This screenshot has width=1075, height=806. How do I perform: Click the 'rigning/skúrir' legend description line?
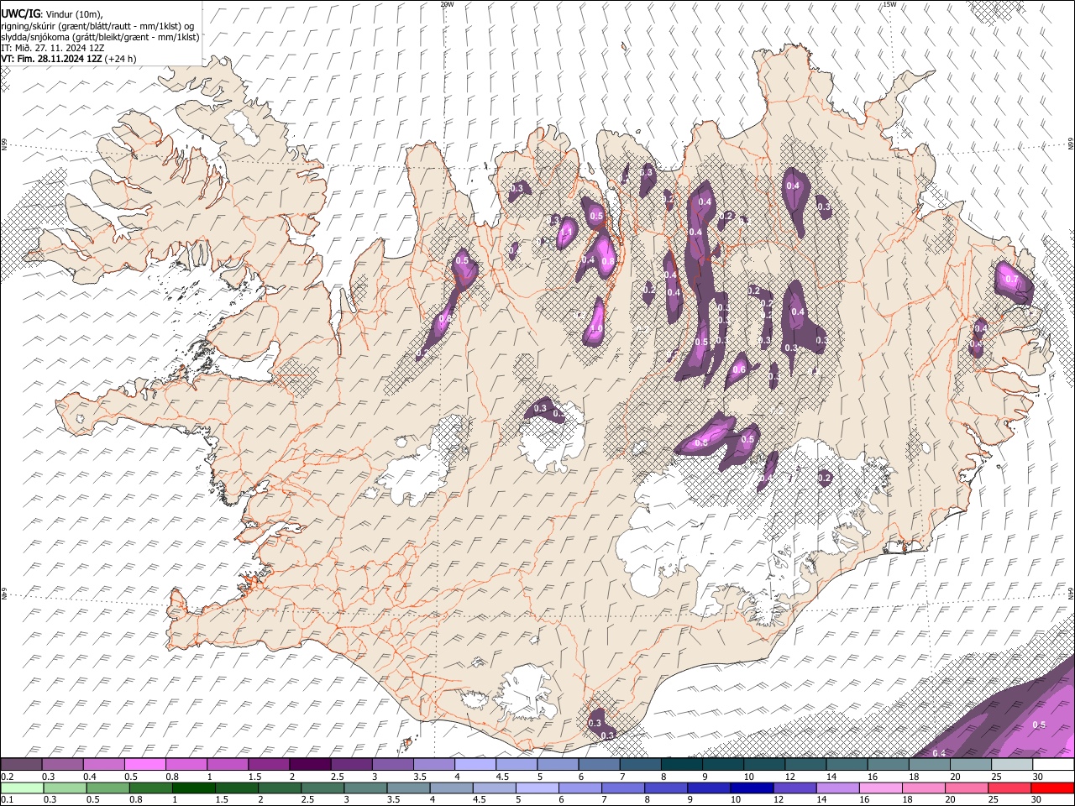pos(97,26)
